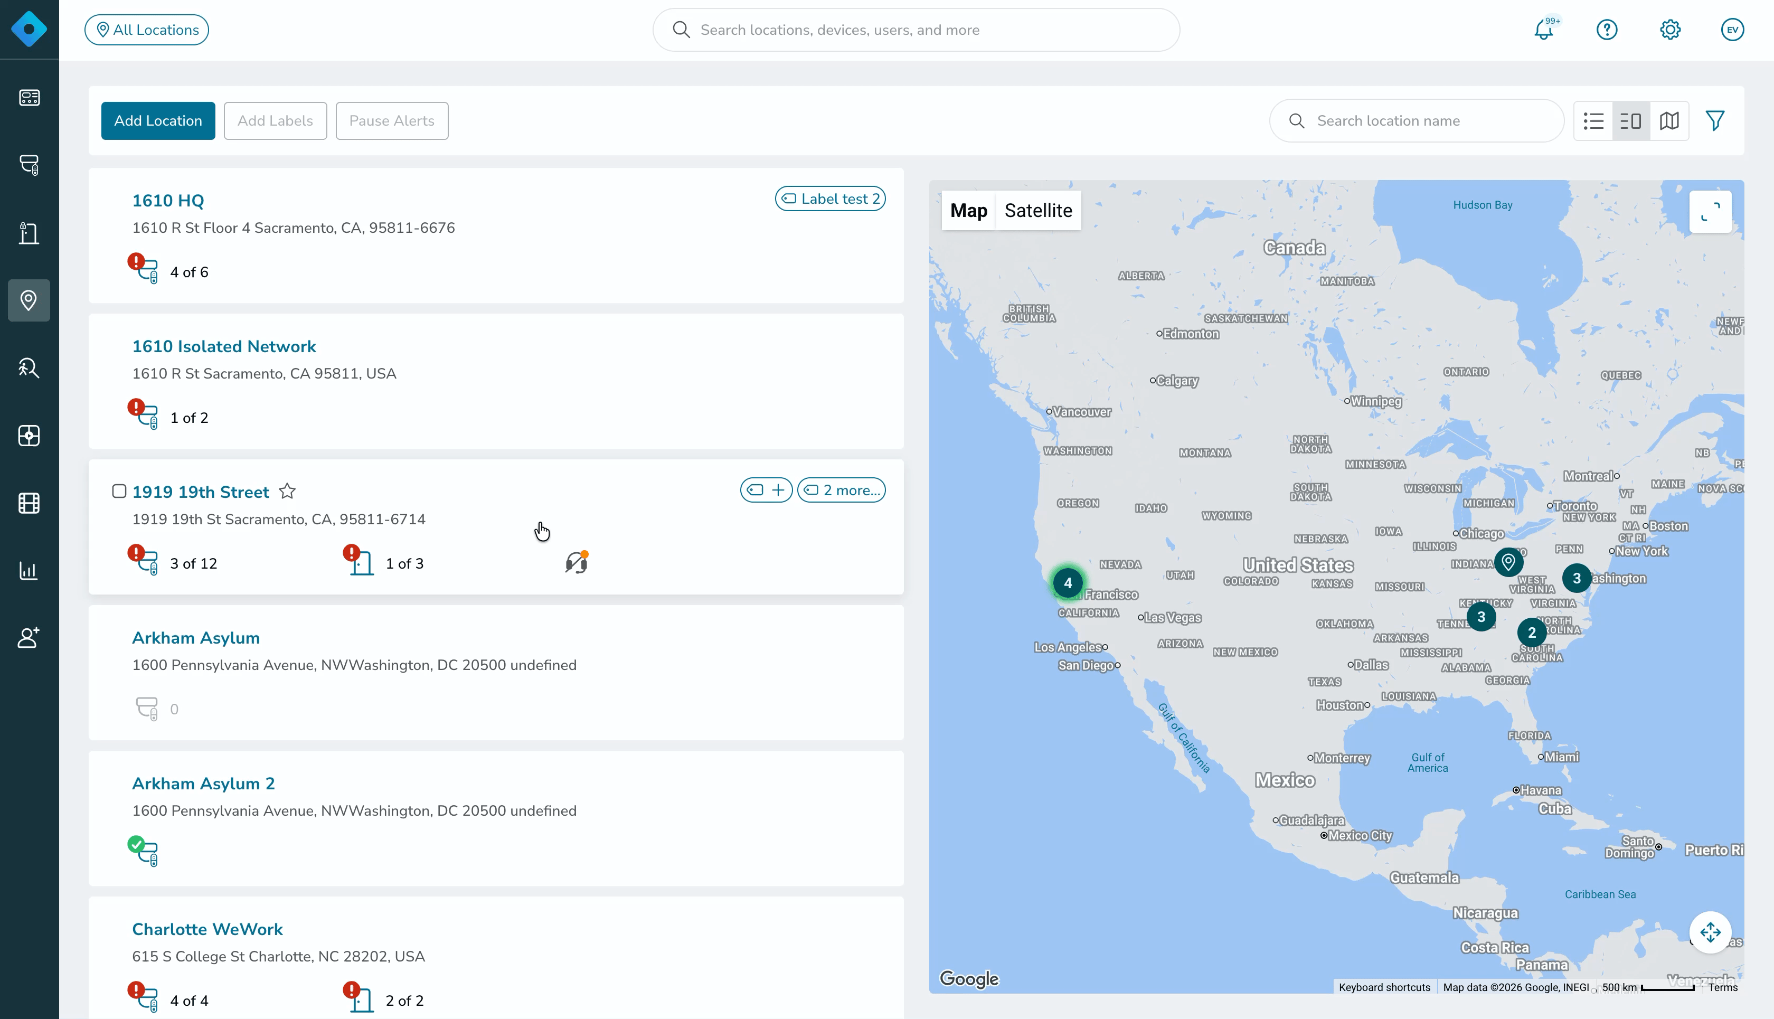Toggle favorite star for 1919 19th Street
Viewport: 1774px width, 1019px height.
[x=287, y=492]
